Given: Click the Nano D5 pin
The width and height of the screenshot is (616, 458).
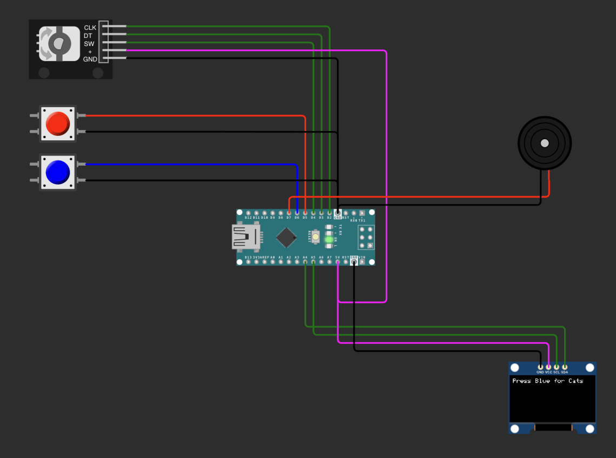Looking at the screenshot, I should click(x=305, y=213).
